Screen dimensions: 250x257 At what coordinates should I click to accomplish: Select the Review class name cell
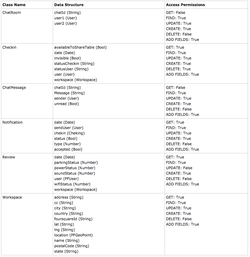click(9, 157)
